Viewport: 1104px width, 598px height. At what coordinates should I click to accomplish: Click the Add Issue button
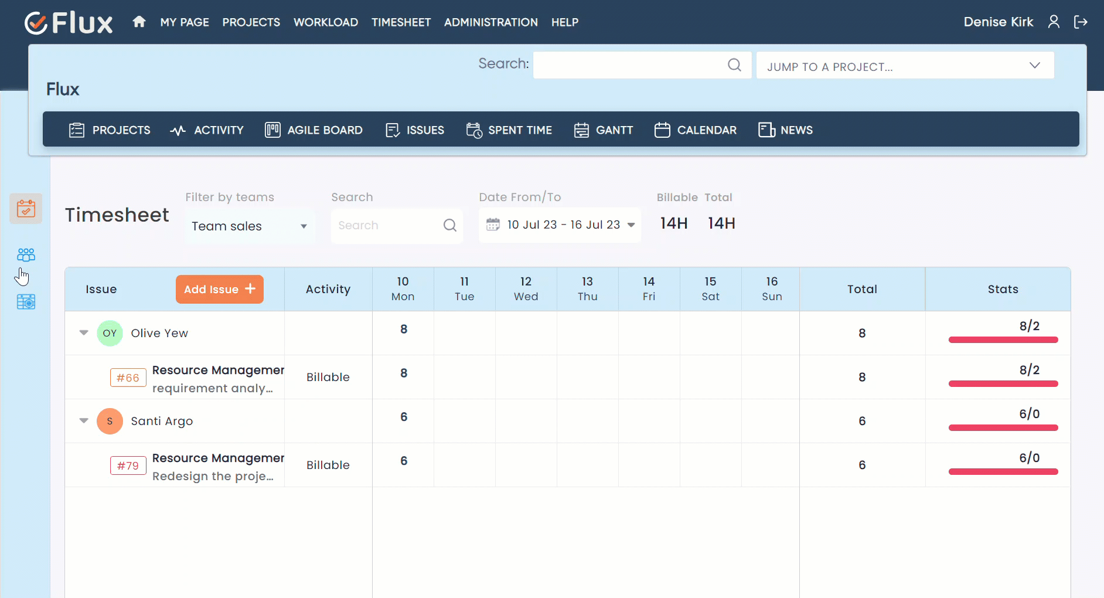tap(219, 290)
